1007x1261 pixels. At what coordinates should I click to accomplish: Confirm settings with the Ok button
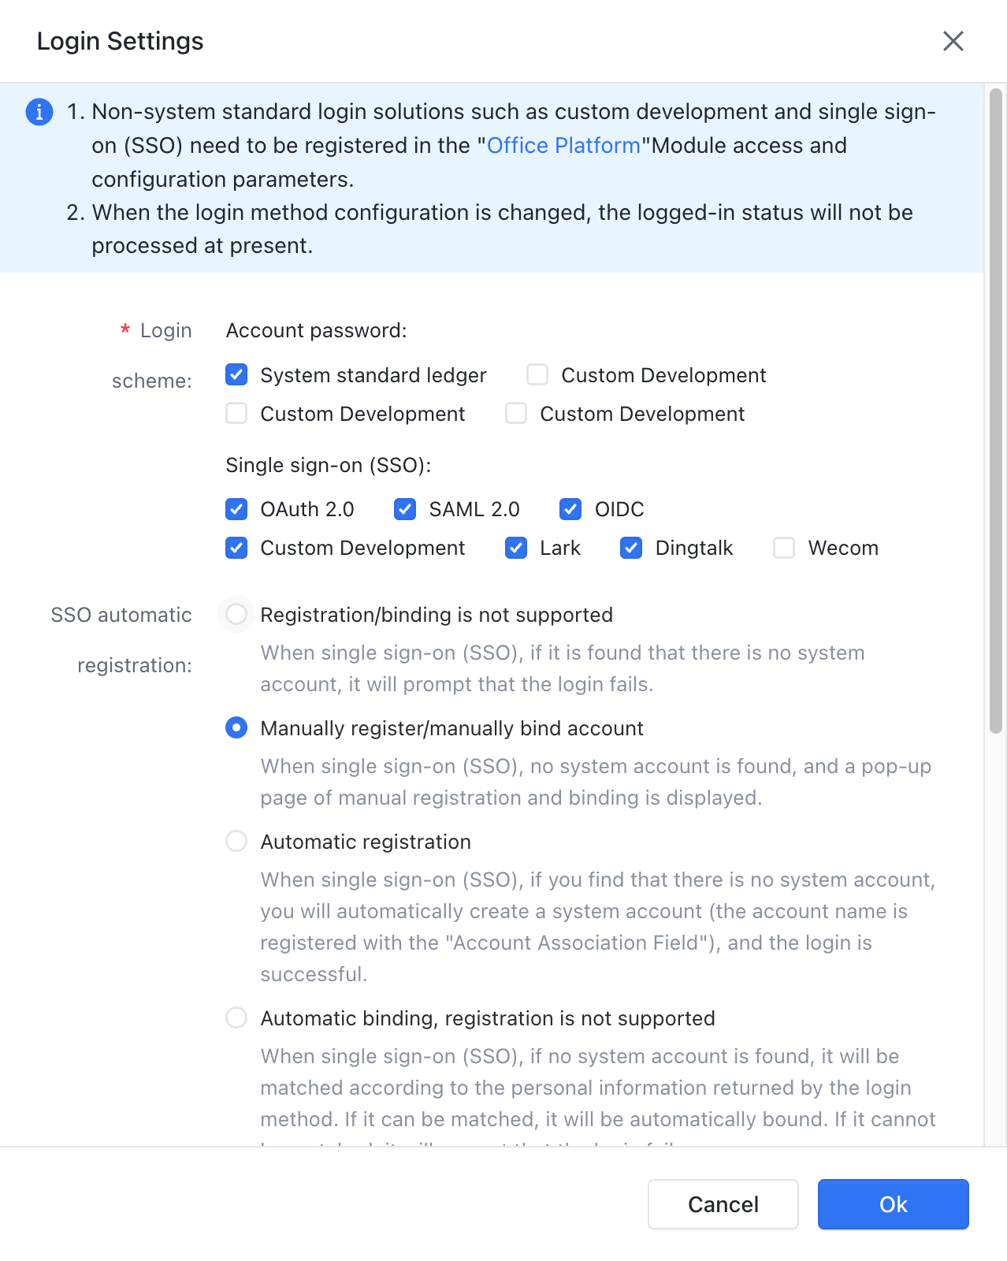pyautogui.click(x=894, y=1204)
